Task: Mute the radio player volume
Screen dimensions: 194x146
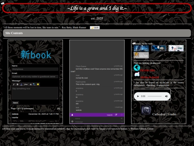Action: click(x=166, y=96)
